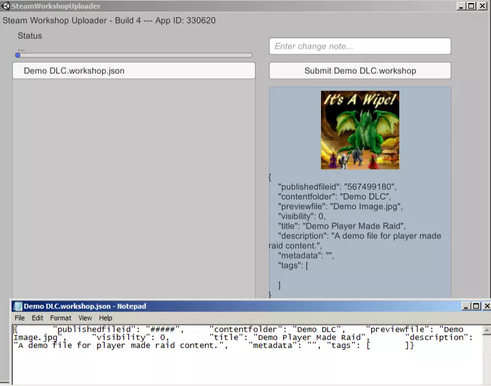Open the Format menu in Notepad
Screen dimensions: 491x386
pos(61,318)
